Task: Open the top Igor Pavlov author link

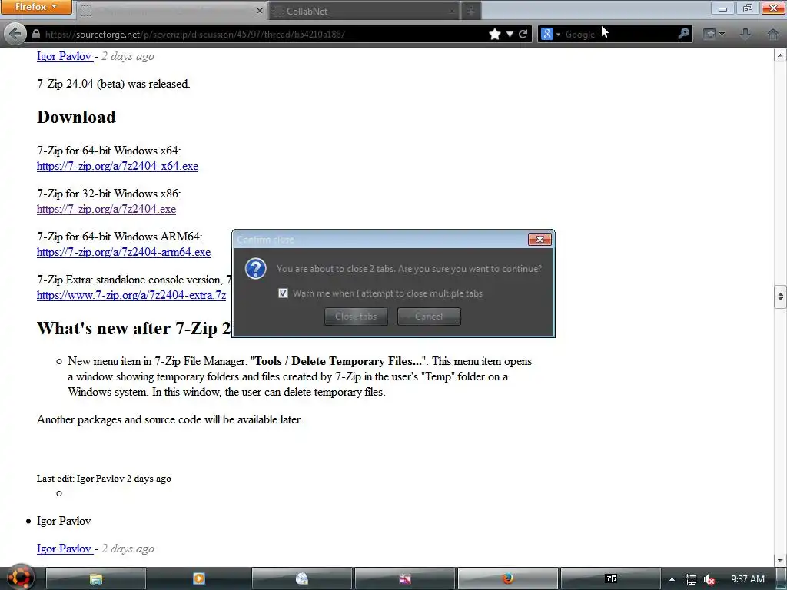Action: (x=65, y=56)
